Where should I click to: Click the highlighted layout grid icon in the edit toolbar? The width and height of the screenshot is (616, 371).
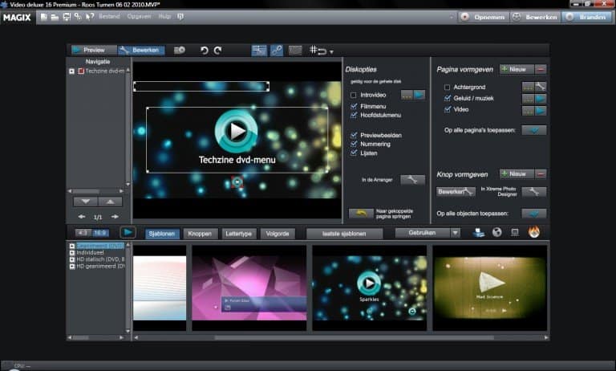(259, 51)
